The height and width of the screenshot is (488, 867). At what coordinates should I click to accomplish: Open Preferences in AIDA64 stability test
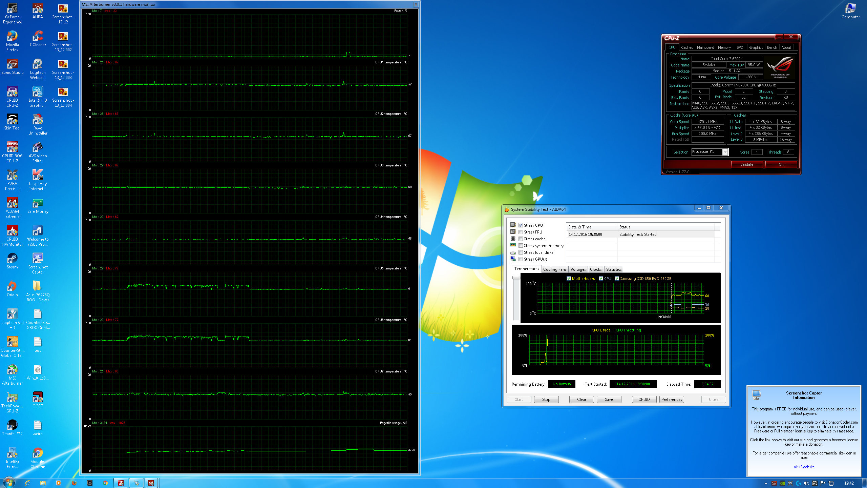coord(672,400)
